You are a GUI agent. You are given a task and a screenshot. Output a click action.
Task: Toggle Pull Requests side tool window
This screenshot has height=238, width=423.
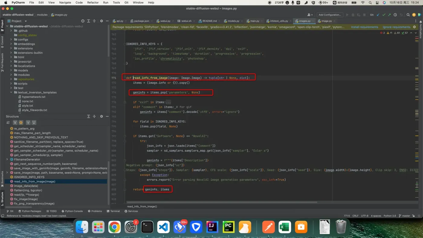[x=2, y=63]
